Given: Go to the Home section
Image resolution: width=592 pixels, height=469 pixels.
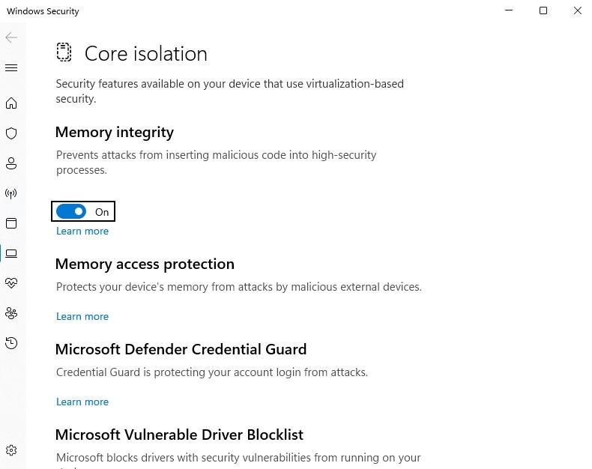Looking at the screenshot, I should tap(11, 103).
